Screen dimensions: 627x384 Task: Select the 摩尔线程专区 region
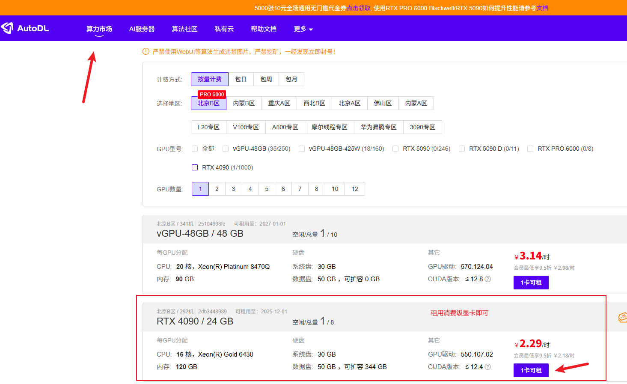(x=330, y=127)
